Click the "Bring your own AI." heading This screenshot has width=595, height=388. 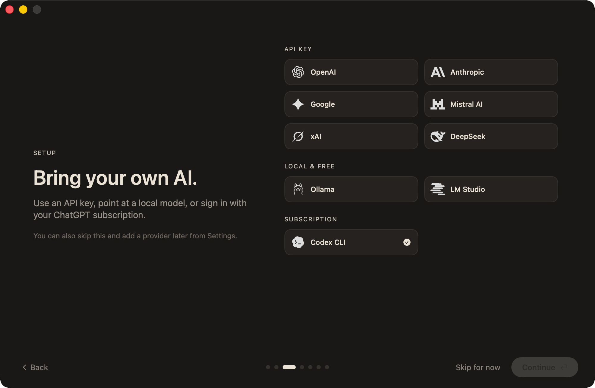tap(115, 178)
